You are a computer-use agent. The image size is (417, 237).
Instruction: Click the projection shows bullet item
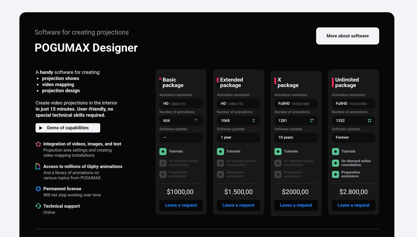(60, 78)
